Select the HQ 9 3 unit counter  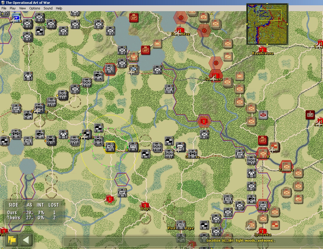click(x=28, y=141)
